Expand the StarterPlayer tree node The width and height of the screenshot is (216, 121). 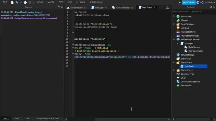pos(174,70)
